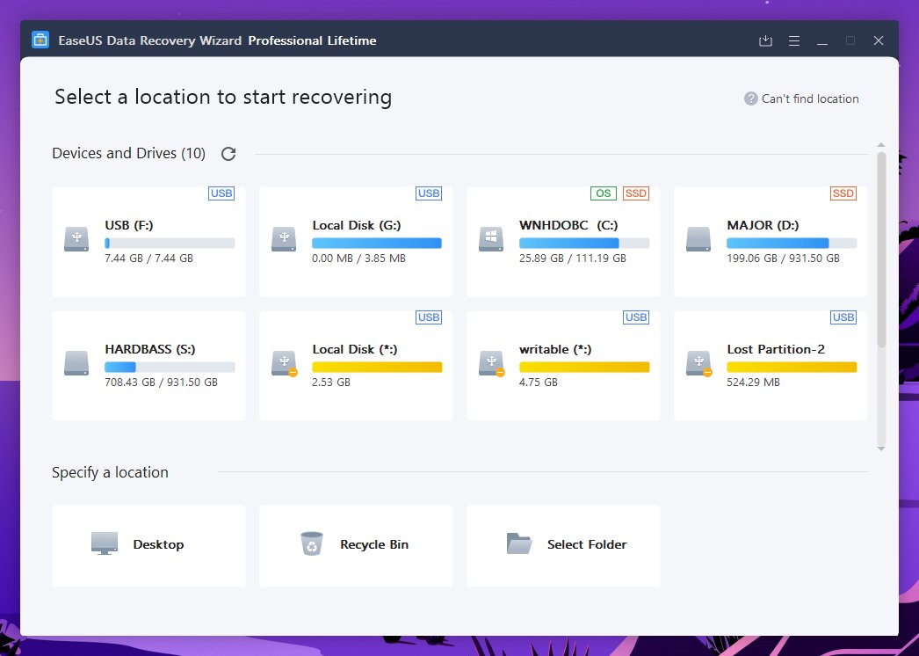This screenshot has height=656, width=919.
Task: Click the USB badge on USB (F:)
Action: click(x=221, y=193)
